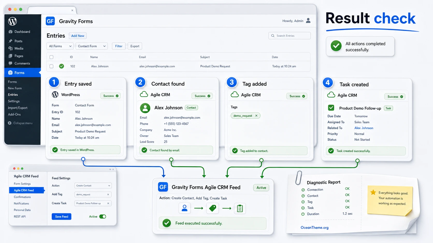Remove the demo_request tag via its x
Viewport: 433px width, 243px height.
pyautogui.click(x=256, y=116)
